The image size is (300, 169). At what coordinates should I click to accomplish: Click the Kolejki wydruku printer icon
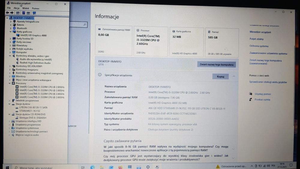point(14,49)
